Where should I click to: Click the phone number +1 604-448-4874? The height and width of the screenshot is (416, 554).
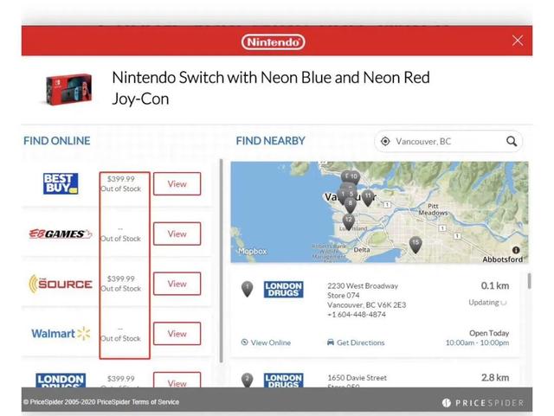point(357,314)
